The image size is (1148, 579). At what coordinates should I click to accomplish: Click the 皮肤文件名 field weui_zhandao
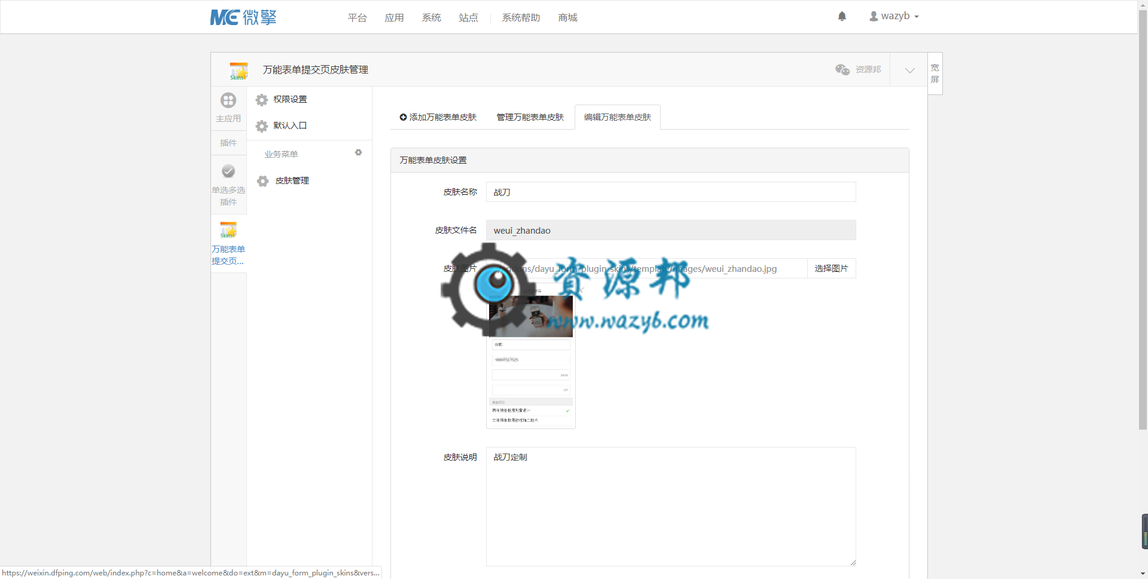pos(671,230)
